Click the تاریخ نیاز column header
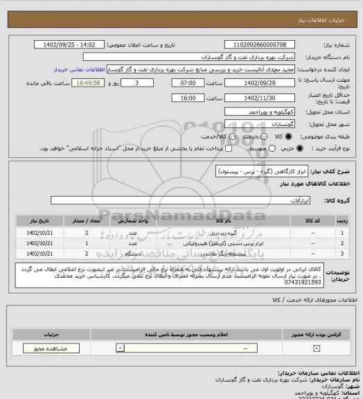 point(39,220)
